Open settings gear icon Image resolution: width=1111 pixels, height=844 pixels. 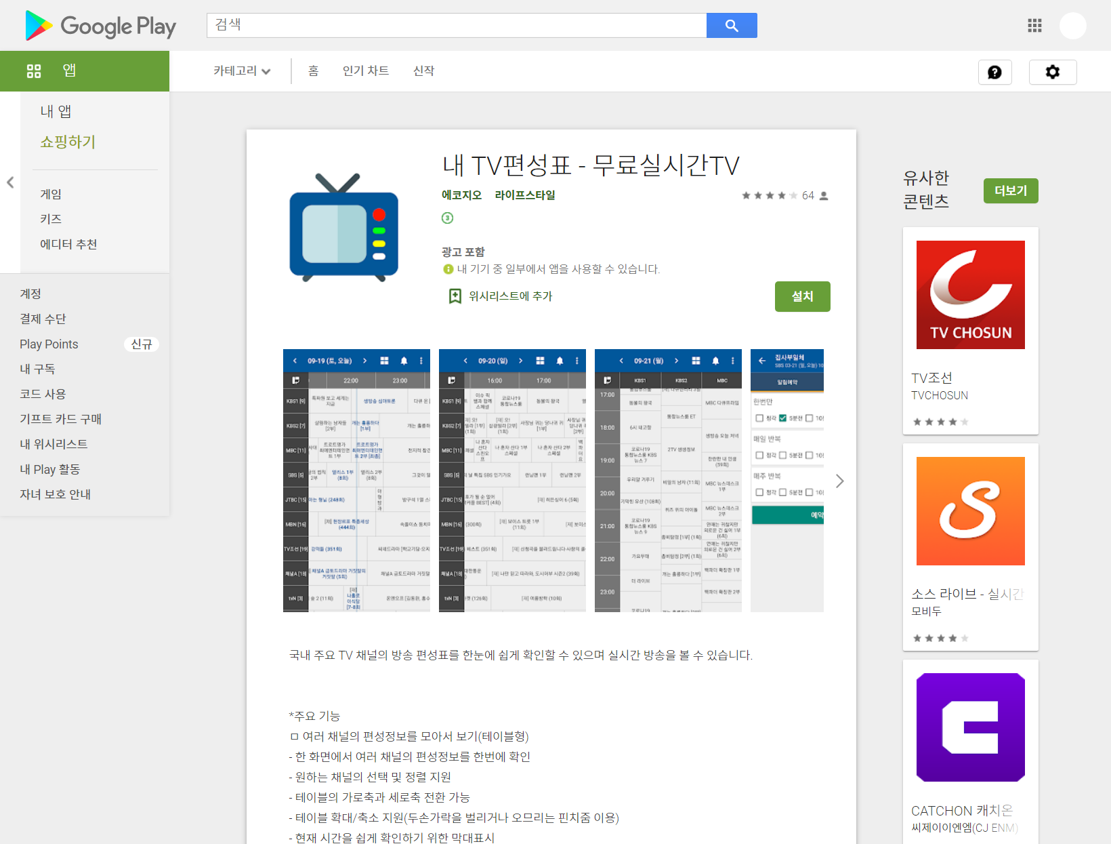coord(1053,72)
